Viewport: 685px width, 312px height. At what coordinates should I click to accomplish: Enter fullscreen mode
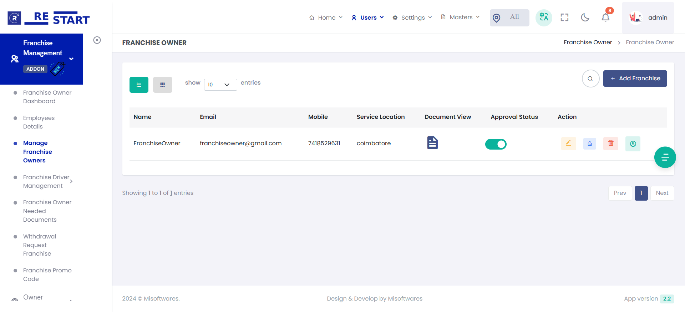click(564, 17)
